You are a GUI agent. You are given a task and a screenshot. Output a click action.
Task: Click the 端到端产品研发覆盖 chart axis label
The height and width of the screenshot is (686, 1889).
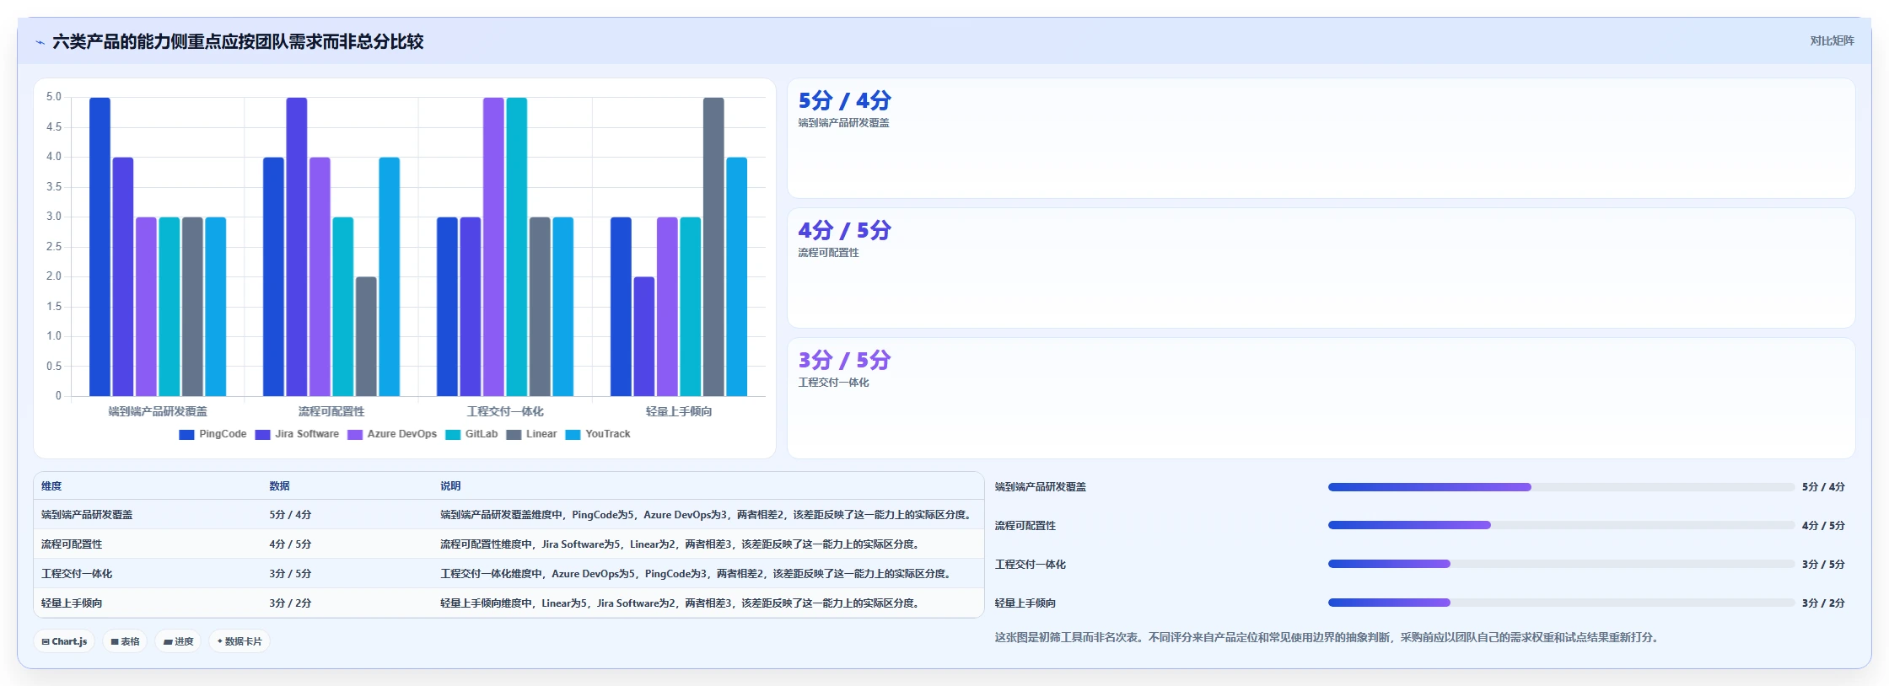[158, 411]
